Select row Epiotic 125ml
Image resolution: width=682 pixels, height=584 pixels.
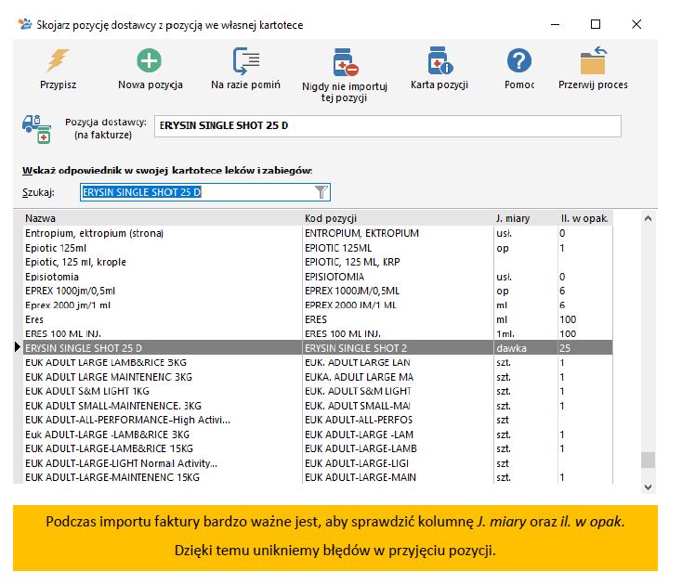(318, 248)
